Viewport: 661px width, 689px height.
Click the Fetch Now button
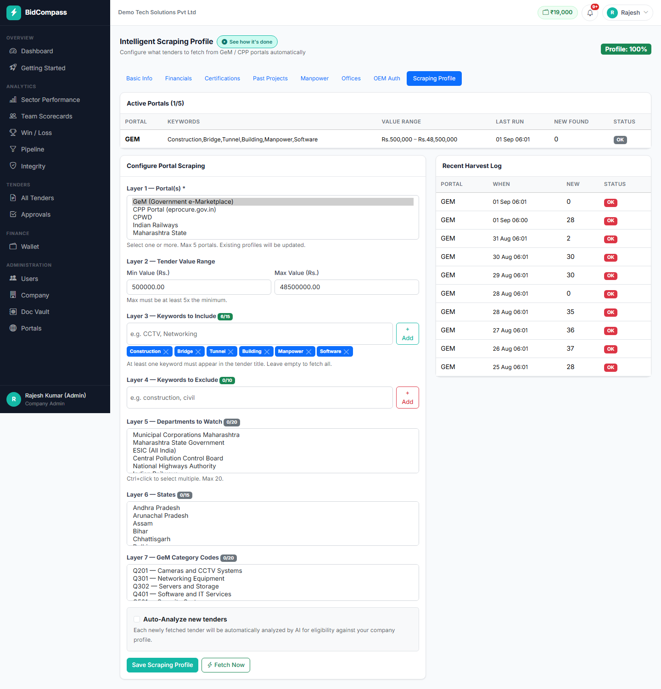tap(226, 665)
